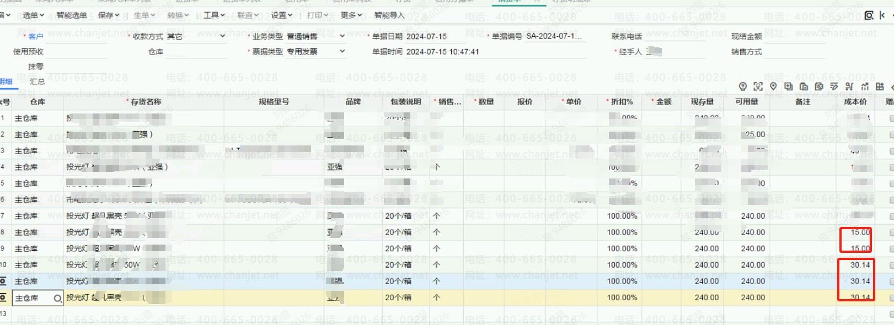Click the 销售方式 input field
The image size is (894, 325).
coord(794,52)
